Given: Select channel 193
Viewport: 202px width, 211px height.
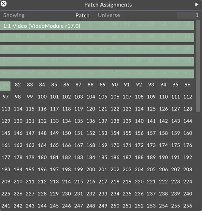Looking at the screenshot, I should 6,169.
